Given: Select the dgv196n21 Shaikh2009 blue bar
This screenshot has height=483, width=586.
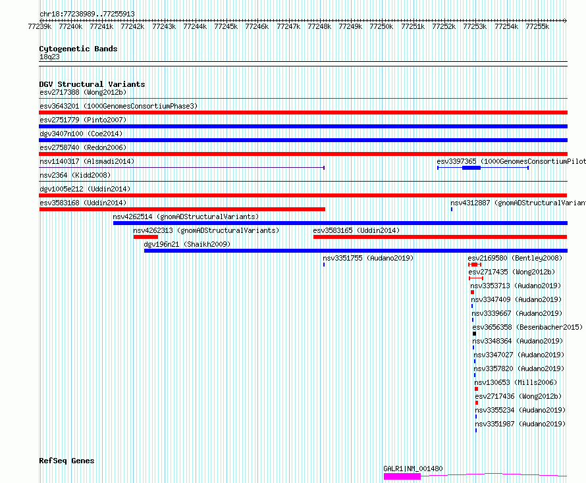Looking at the screenshot, I should coord(356,251).
